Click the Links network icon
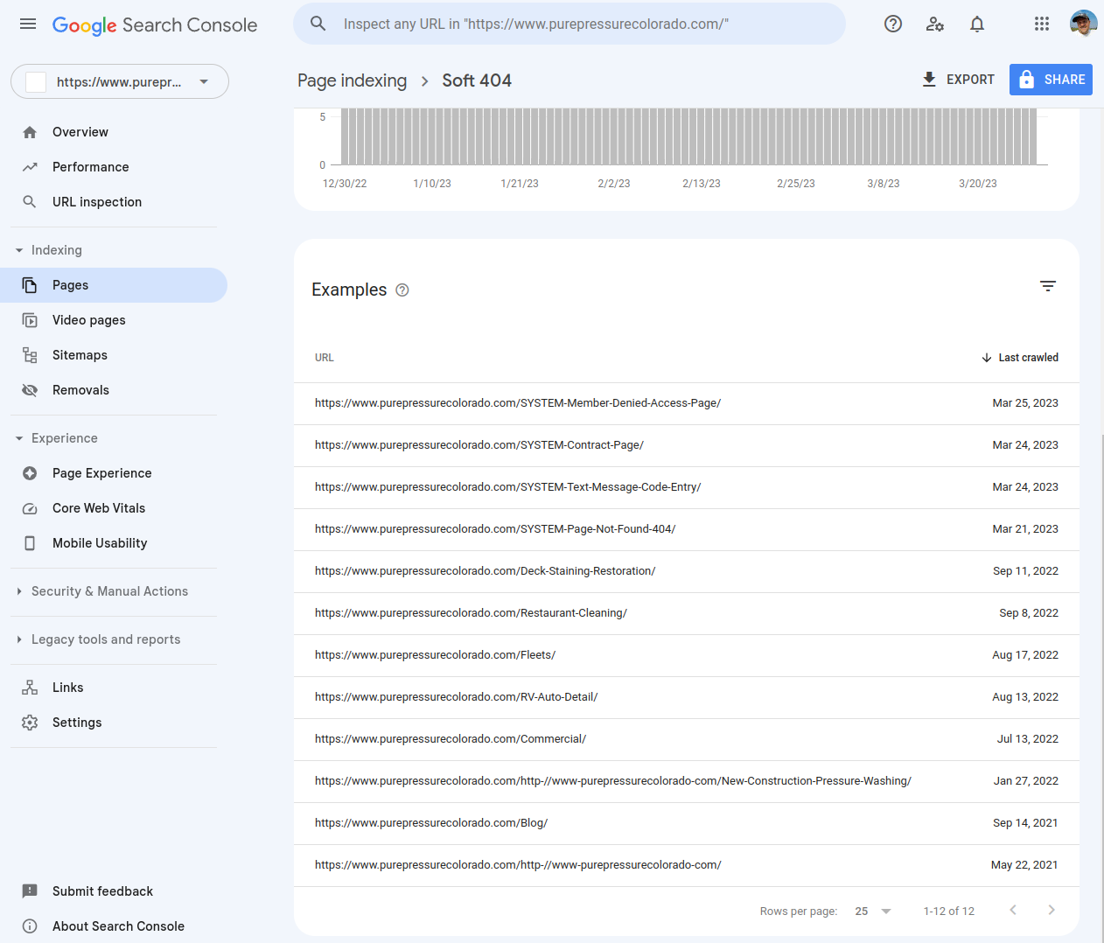Screen dimensions: 1104x943 pos(30,688)
